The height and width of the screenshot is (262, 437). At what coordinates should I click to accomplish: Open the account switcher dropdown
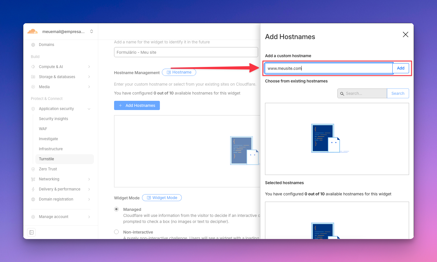pos(92,31)
